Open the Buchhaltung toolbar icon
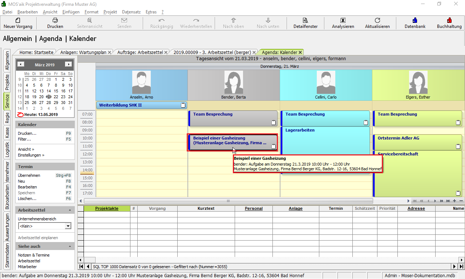 (449, 21)
